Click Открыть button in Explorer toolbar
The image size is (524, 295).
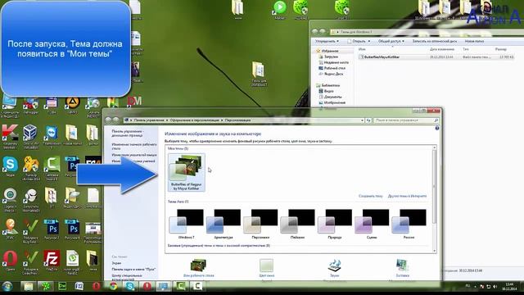coord(359,41)
